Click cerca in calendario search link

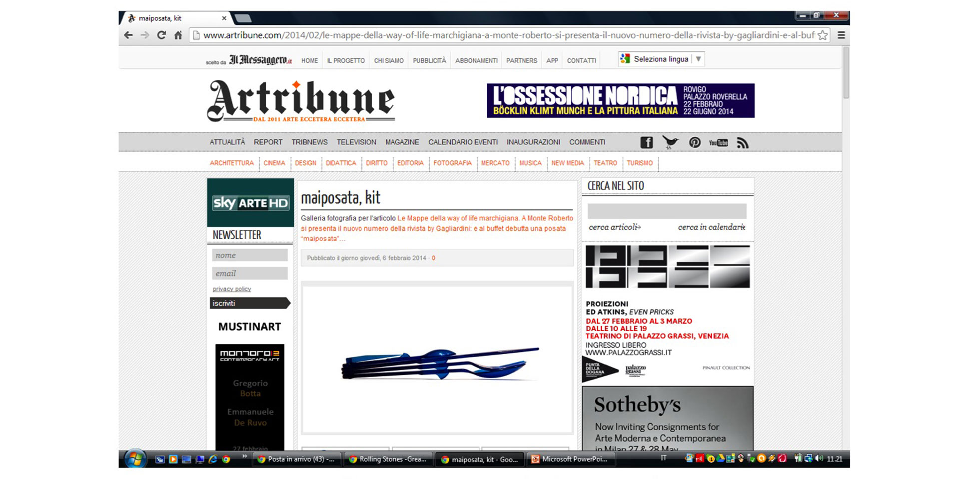712,227
